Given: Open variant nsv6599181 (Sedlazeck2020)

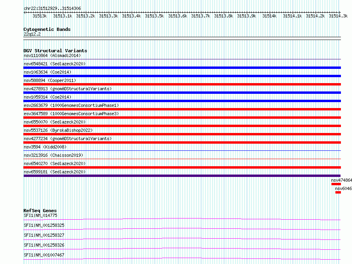Looking at the screenshot, I should click(55, 172).
